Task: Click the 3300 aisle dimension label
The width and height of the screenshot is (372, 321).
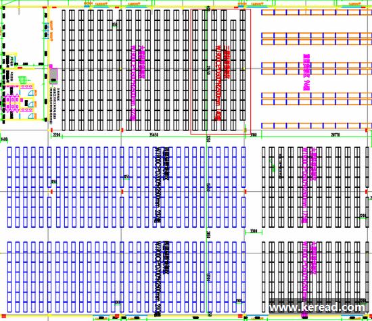Action: point(254,231)
